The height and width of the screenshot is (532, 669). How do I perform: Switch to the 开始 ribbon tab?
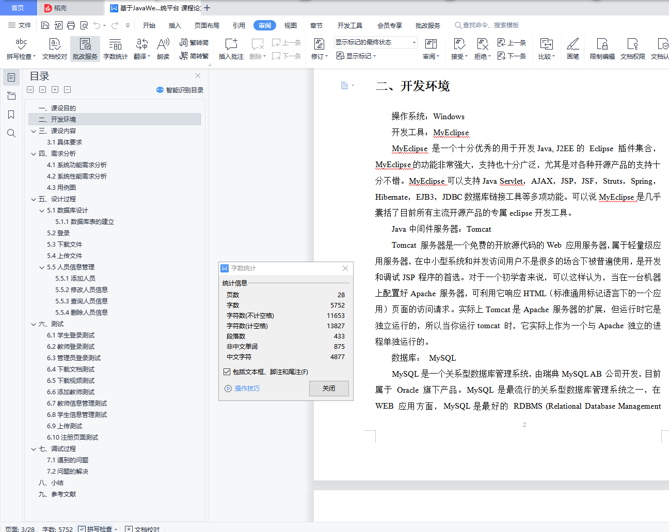149,25
